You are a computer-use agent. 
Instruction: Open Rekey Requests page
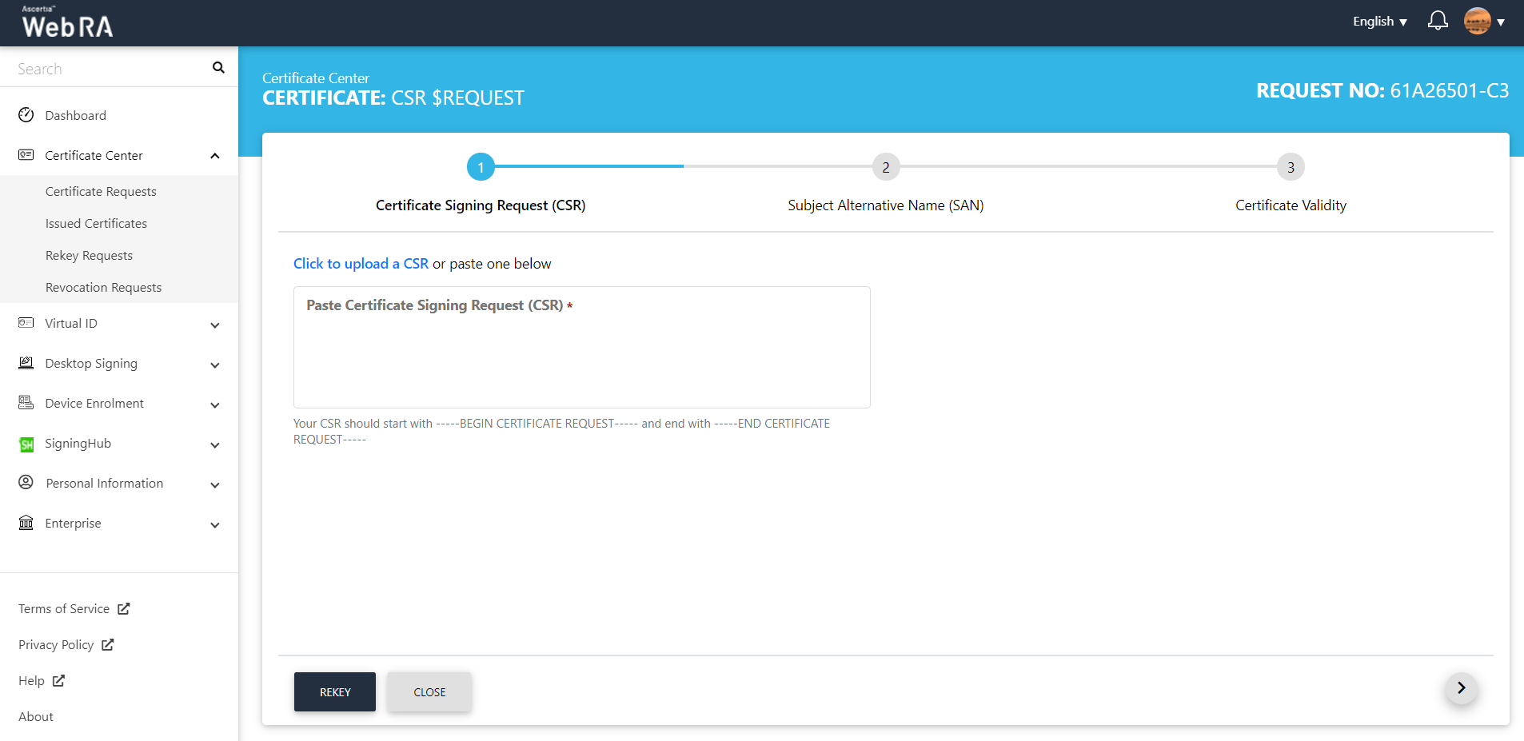[89, 256]
